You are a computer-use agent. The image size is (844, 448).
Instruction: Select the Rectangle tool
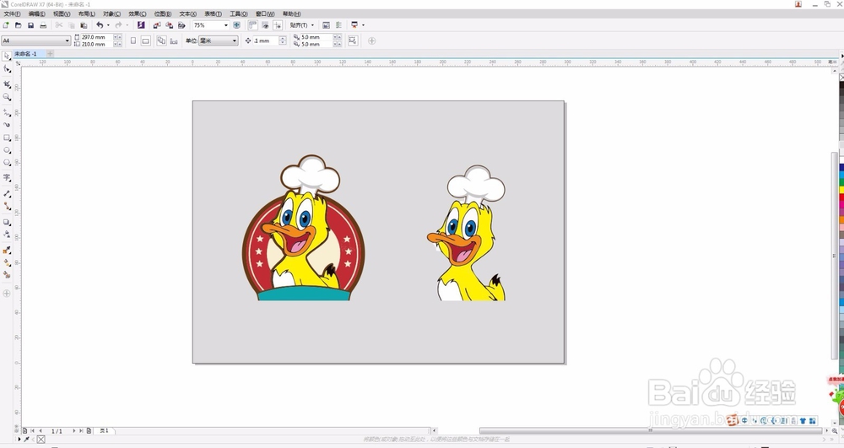7,138
